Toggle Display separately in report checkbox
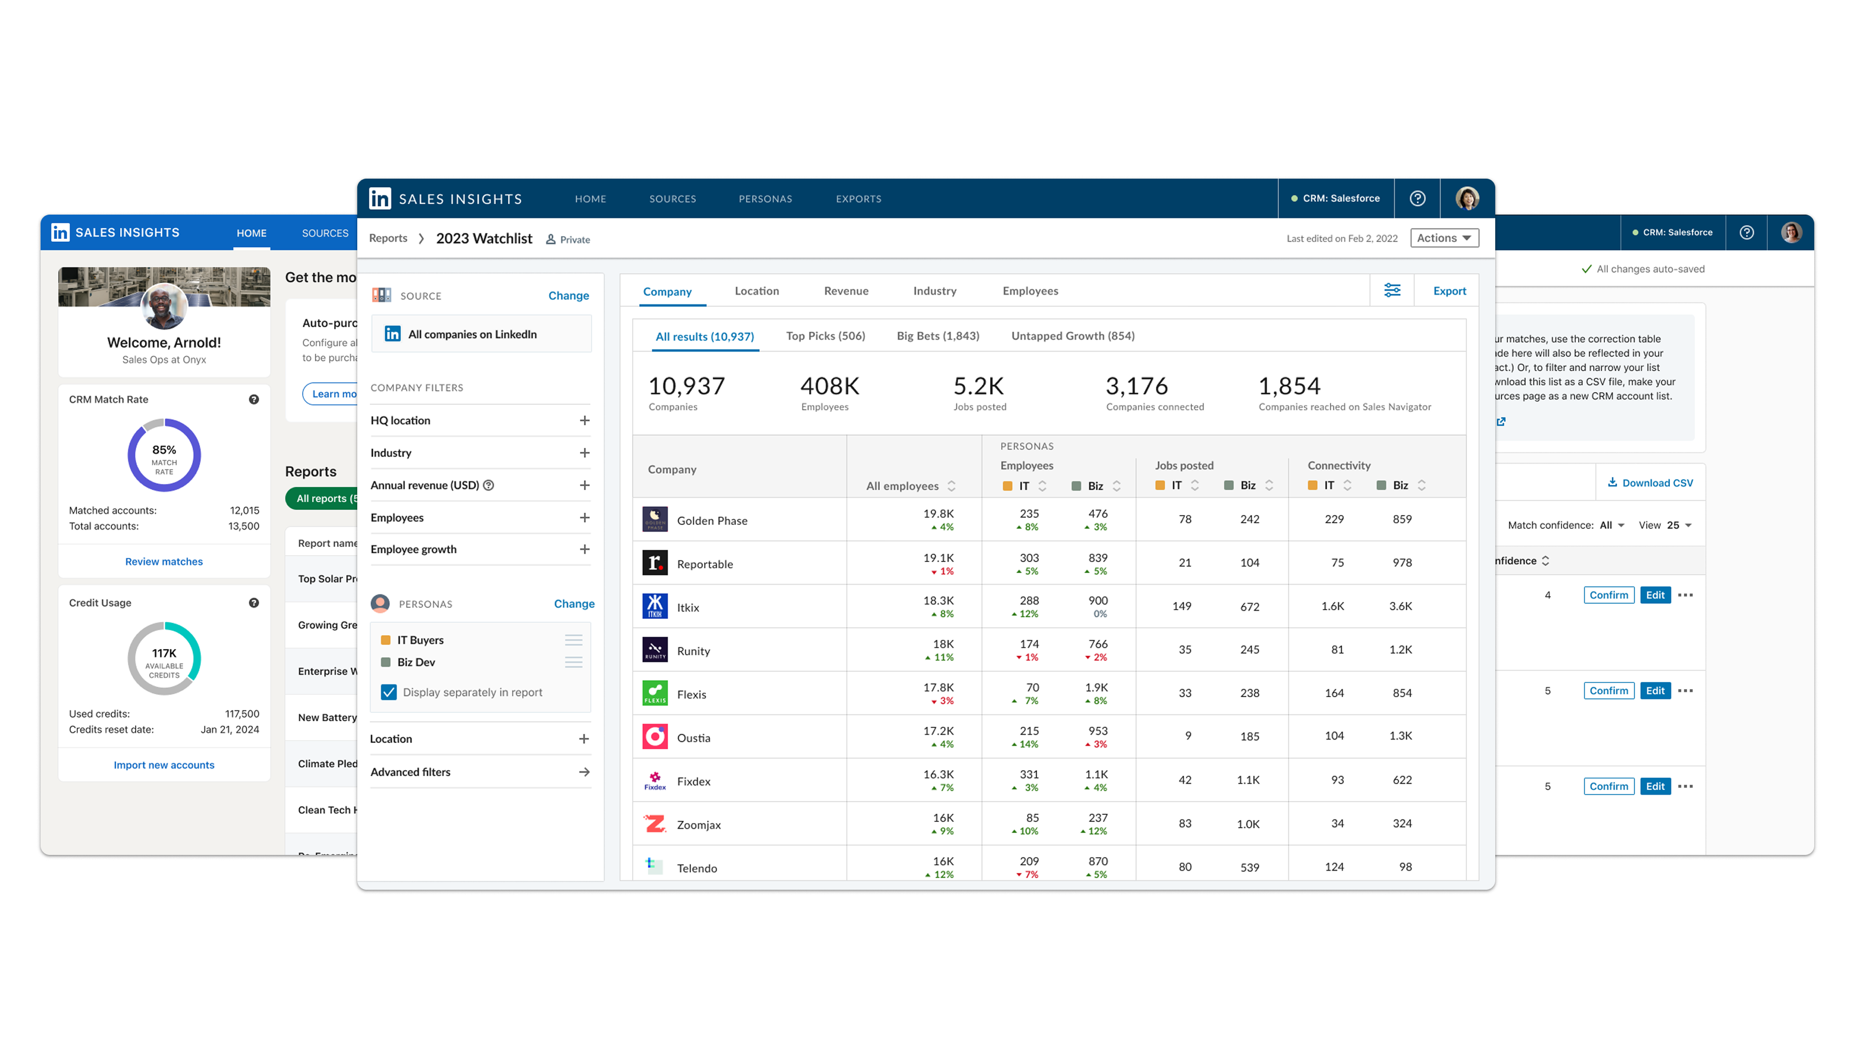 click(x=389, y=693)
